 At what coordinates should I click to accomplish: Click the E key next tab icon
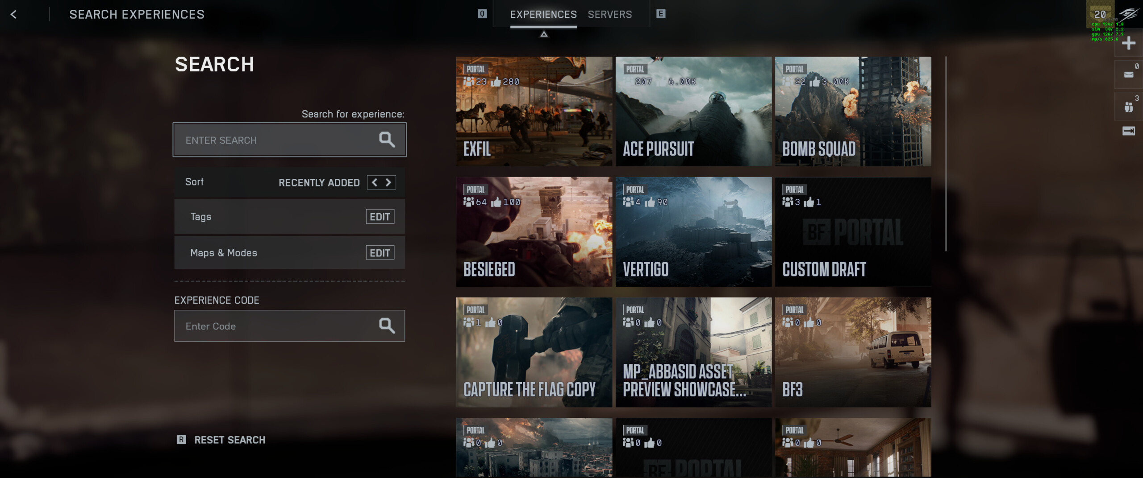point(661,14)
